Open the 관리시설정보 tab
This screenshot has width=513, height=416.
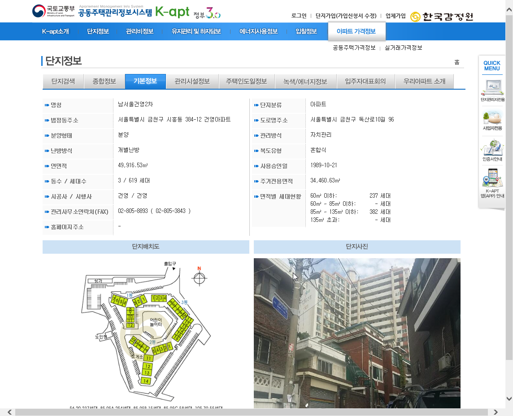[x=192, y=81]
